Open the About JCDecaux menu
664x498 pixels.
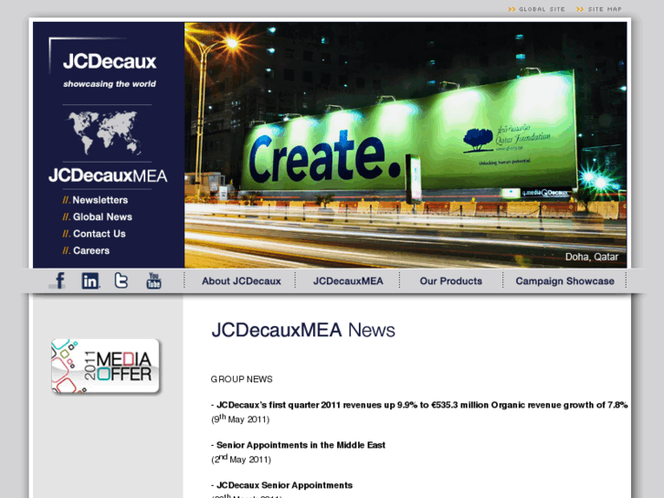[241, 281]
